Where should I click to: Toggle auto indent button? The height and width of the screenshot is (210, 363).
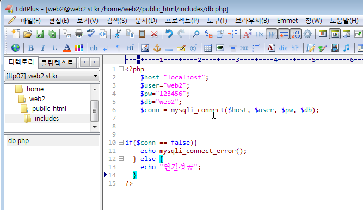pos(284,34)
